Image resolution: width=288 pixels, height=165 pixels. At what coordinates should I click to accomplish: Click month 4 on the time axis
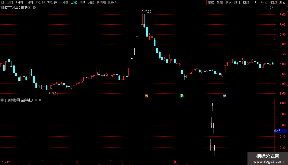coord(175,162)
